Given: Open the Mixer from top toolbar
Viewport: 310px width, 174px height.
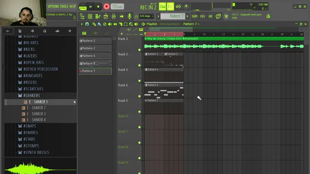Looking at the screenshot, I should [114, 16].
